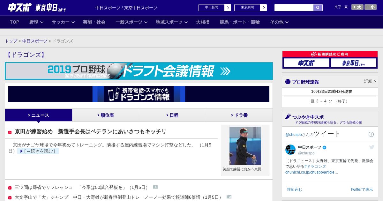The width and height of the screenshot is (383, 201).
Task: Click 中日スポーツ / 東京中日スポーツ header text
Action: [x=126, y=8]
